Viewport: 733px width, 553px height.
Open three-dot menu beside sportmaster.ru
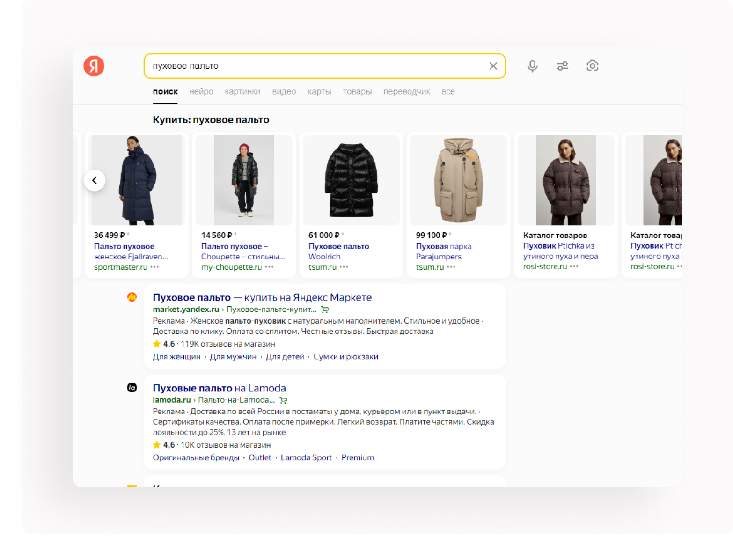click(155, 267)
